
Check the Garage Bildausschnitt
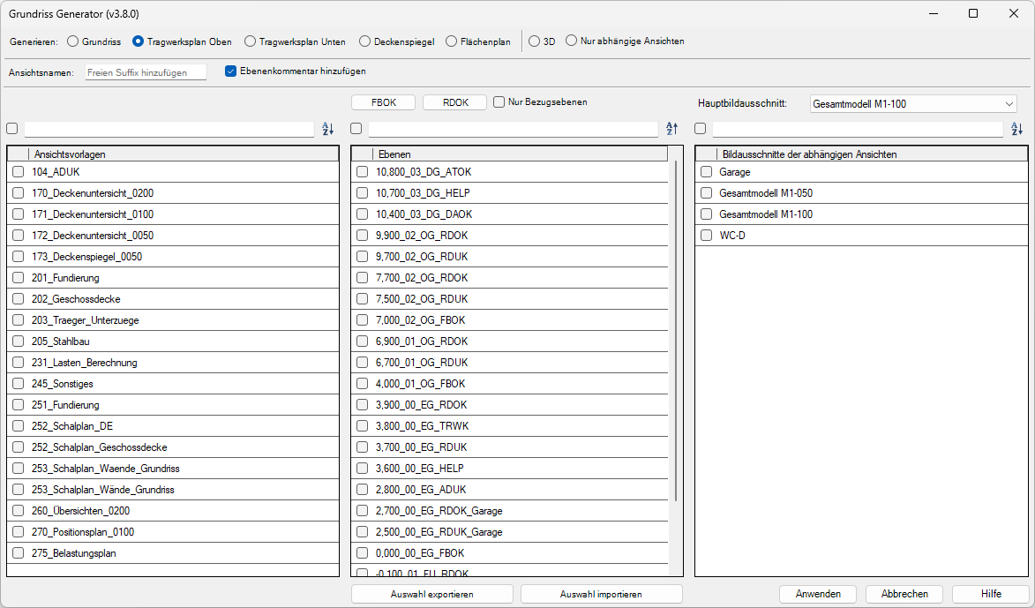(x=705, y=171)
